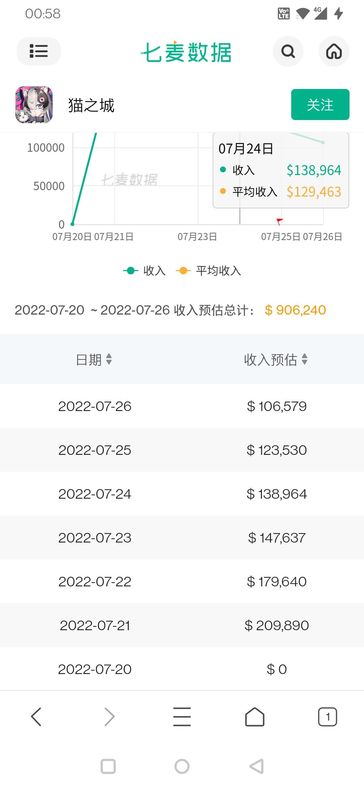Click the 七麦数据 logo at the top

pos(186,52)
